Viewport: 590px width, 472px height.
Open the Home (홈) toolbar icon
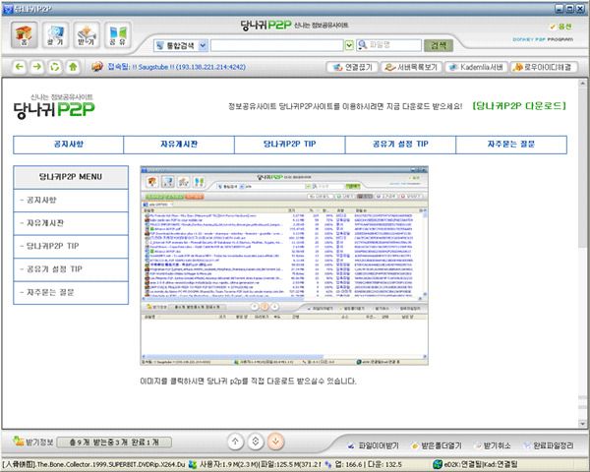pyautogui.click(x=24, y=35)
